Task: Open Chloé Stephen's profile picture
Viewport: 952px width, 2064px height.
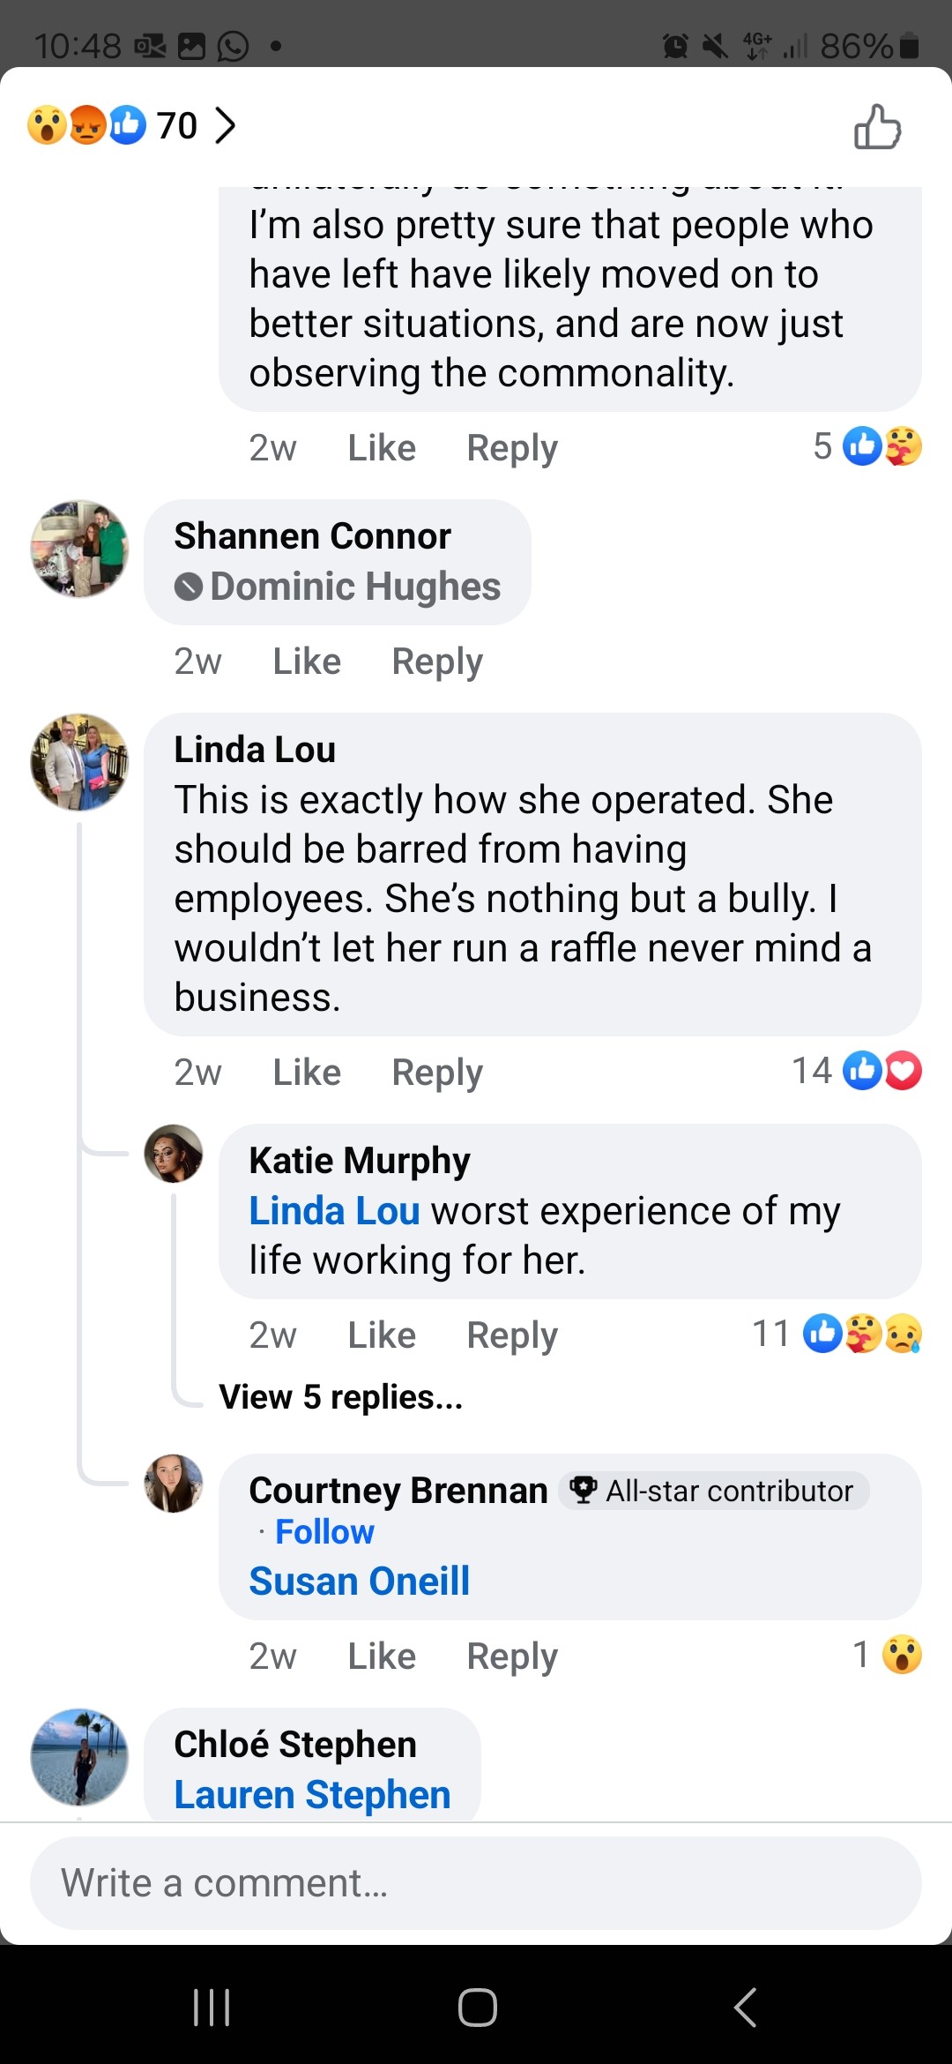Action: pyautogui.click(x=79, y=1757)
